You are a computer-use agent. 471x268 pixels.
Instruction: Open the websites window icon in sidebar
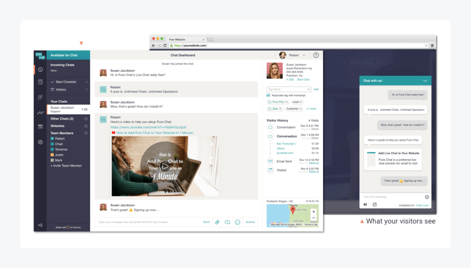point(40,127)
